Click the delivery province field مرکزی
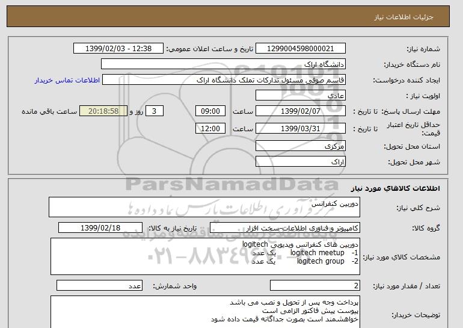The height and width of the screenshot is (328, 463). coord(300,146)
